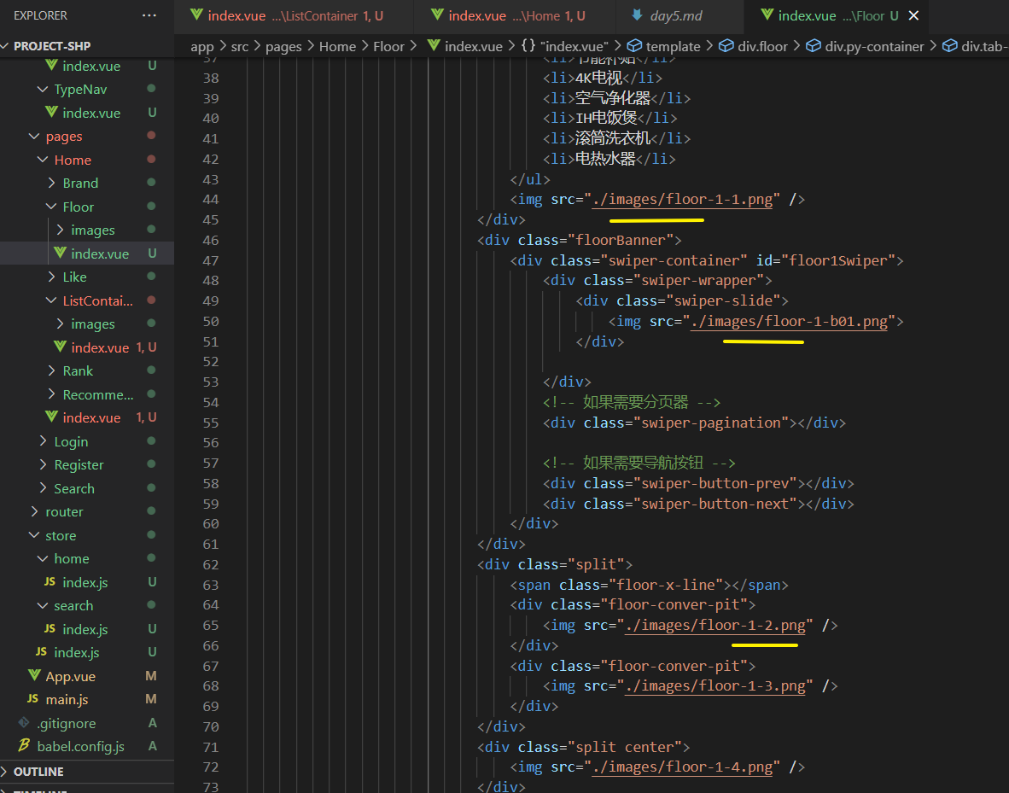Image resolution: width=1009 pixels, height=793 pixels.
Task: Click line number 50 in the gutter
Action: point(211,321)
